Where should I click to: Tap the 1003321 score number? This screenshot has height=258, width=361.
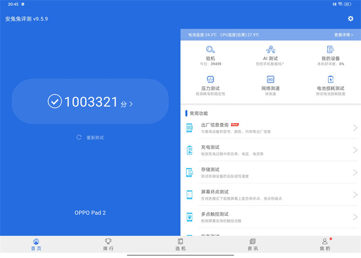91,102
